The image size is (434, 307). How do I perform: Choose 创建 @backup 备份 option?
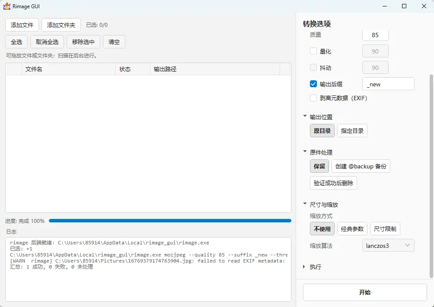tap(361, 166)
